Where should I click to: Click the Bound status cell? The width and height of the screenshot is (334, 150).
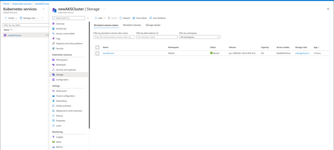[x=214, y=53]
